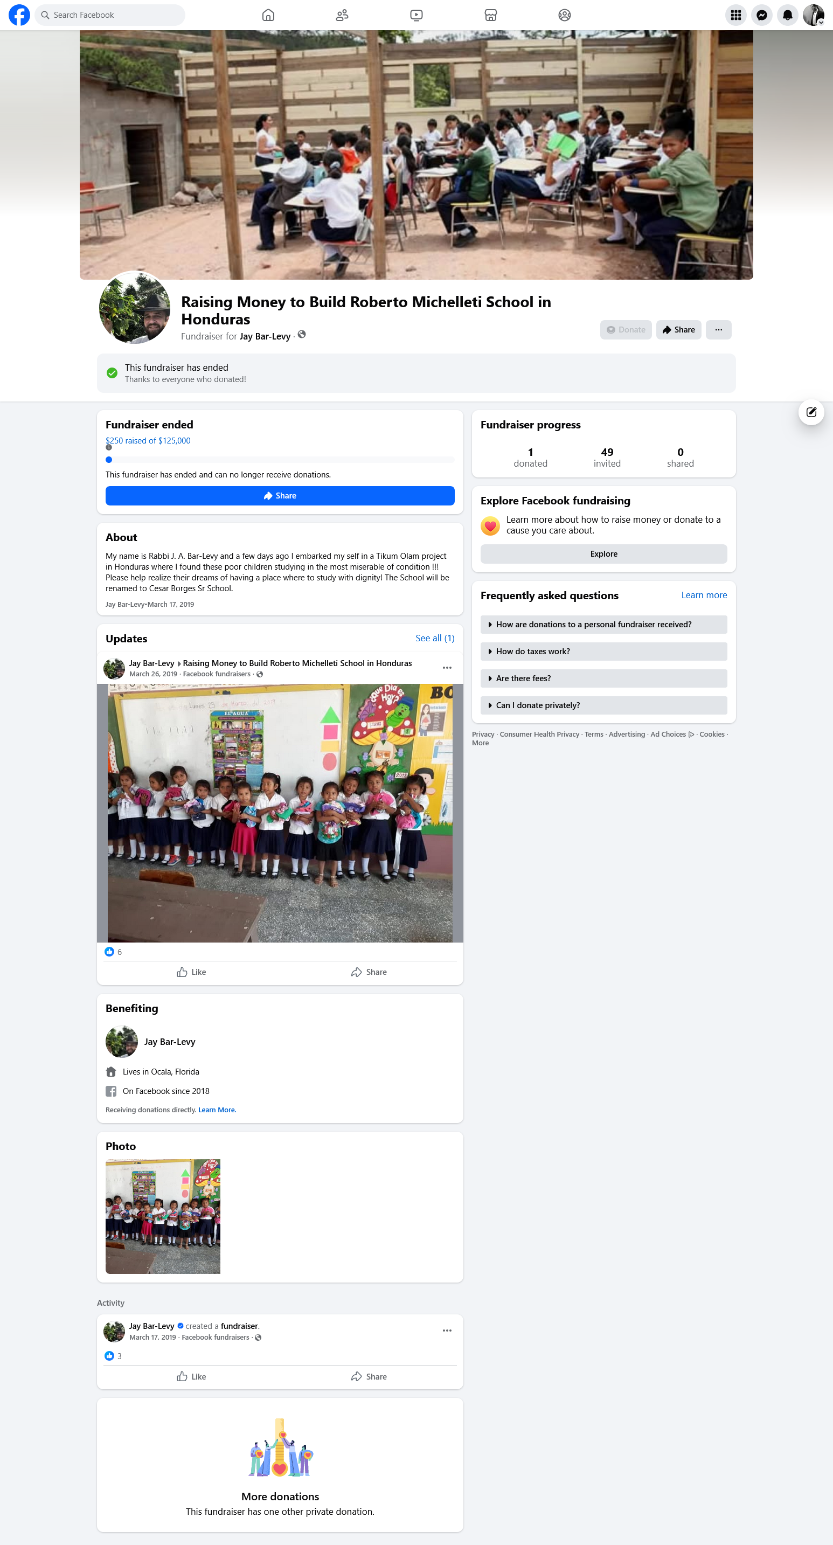833x1545 pixels.
Task: Click the header Share button
Action: tap(678, 330)
